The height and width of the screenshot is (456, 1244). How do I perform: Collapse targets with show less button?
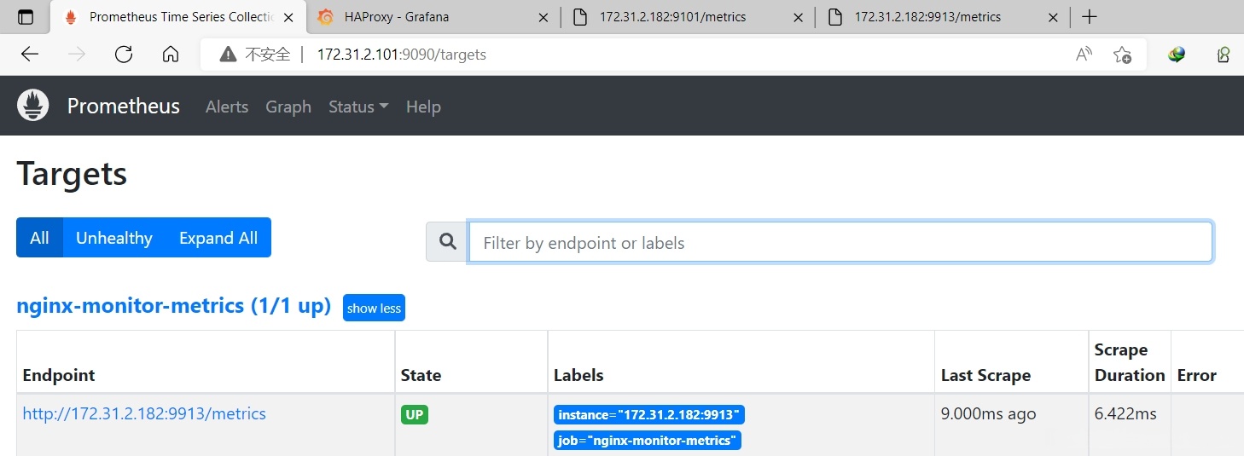(x=374, y=308)
